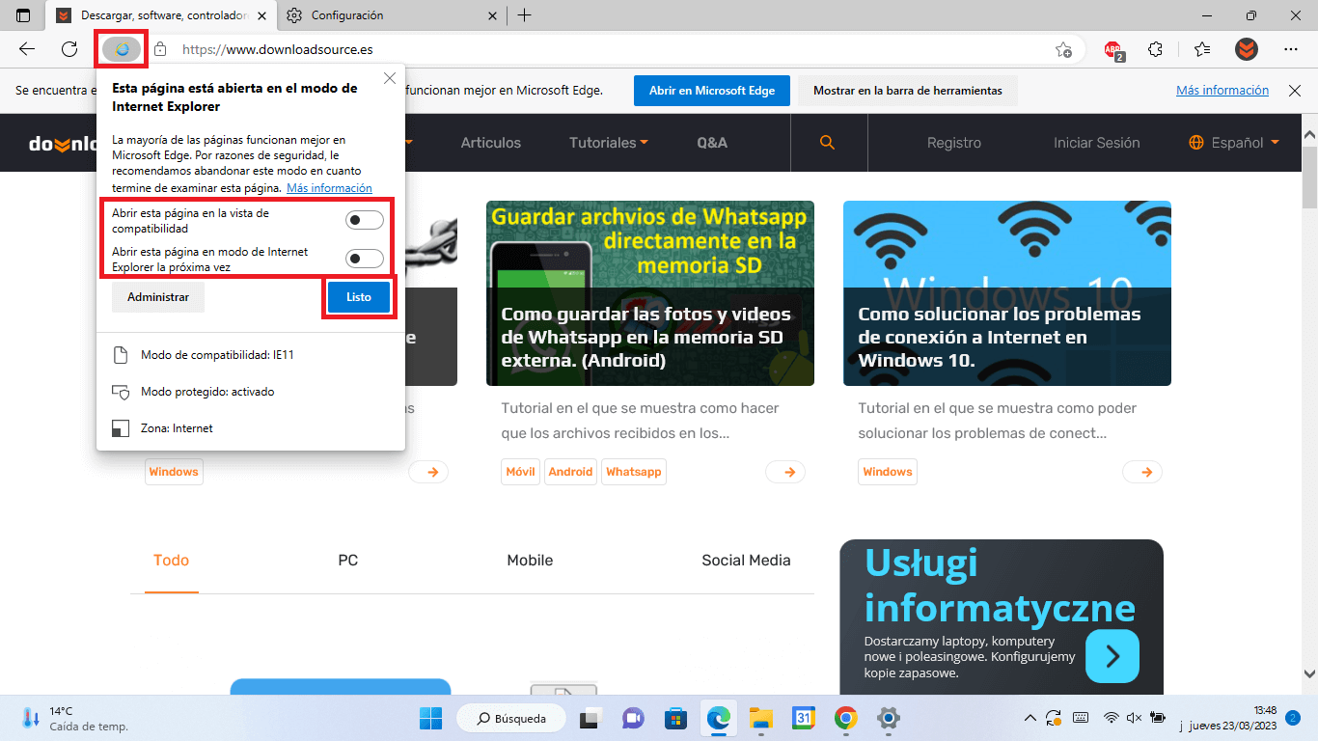Launch Google Chrome from the taskbar
1318x741 pixels.
pos(846,718)
